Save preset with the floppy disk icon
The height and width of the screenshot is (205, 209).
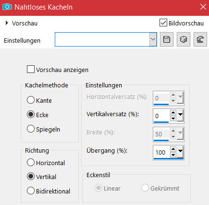(x=167, y=39)
